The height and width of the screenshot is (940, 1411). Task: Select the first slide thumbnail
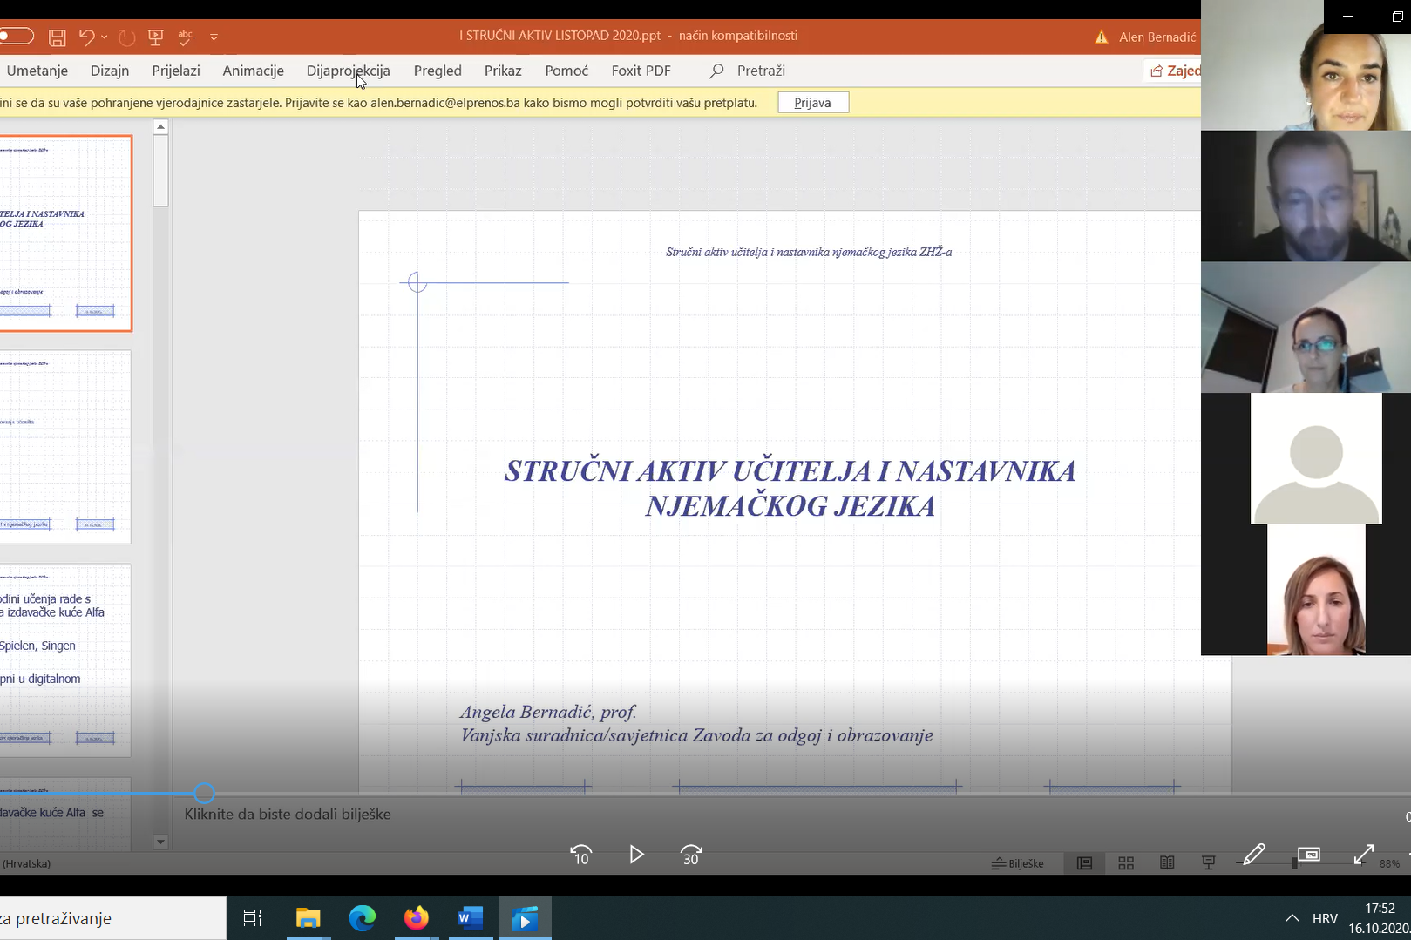tap(65, 233)
